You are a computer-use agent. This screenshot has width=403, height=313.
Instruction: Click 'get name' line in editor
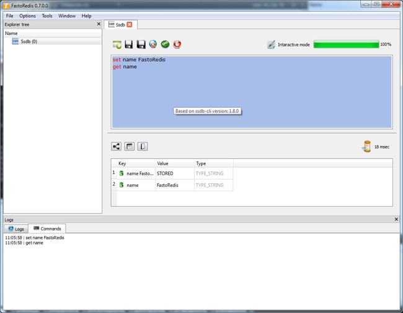coord(125,66)
